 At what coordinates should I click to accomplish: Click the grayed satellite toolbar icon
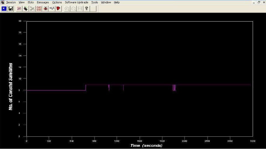click(x=32, y=9)
